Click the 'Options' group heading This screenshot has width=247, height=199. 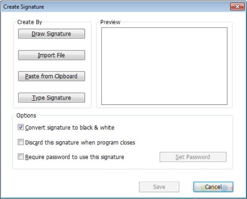[x=26, y=115]
